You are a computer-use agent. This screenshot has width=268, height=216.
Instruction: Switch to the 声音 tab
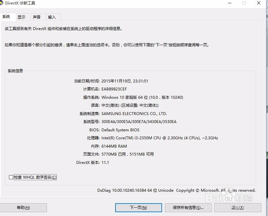coord(37,17)
